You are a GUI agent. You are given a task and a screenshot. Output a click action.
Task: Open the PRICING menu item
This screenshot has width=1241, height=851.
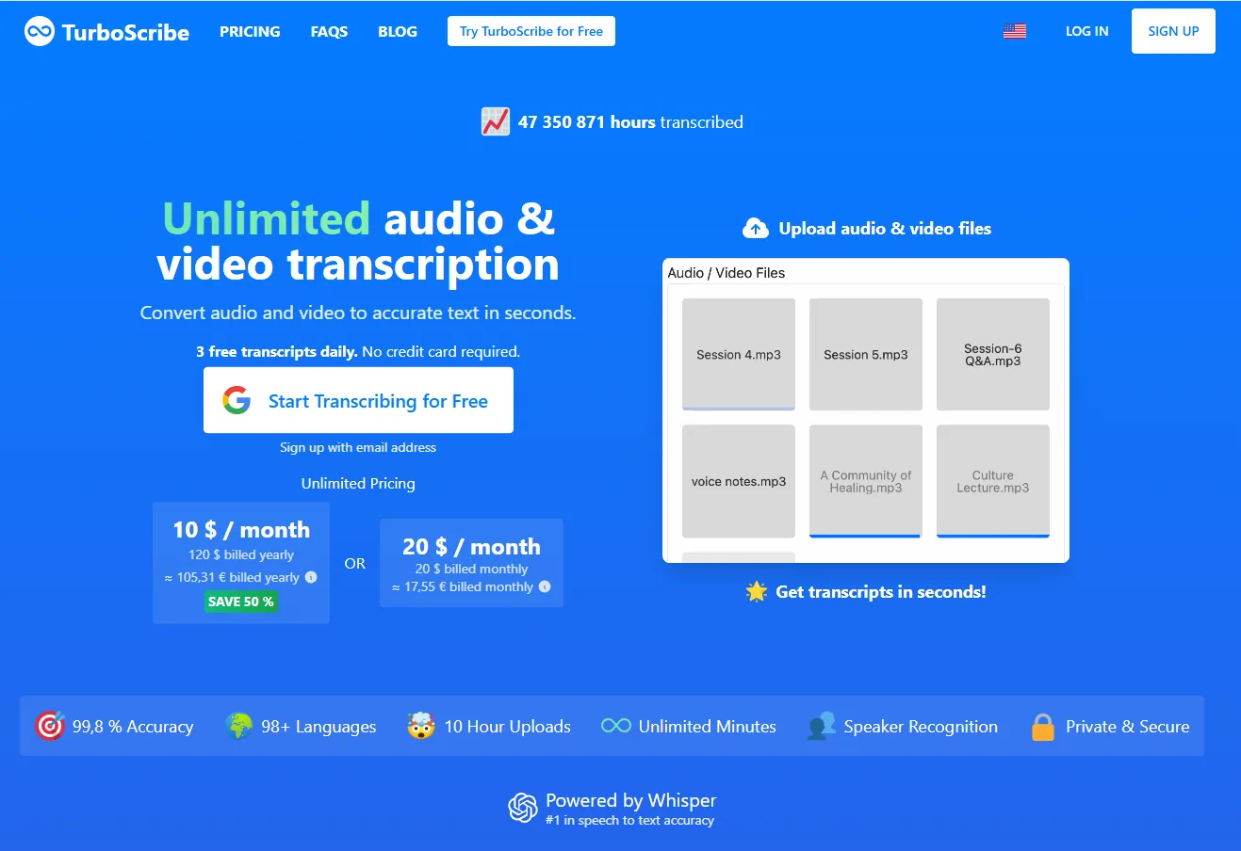click(250, 31)
